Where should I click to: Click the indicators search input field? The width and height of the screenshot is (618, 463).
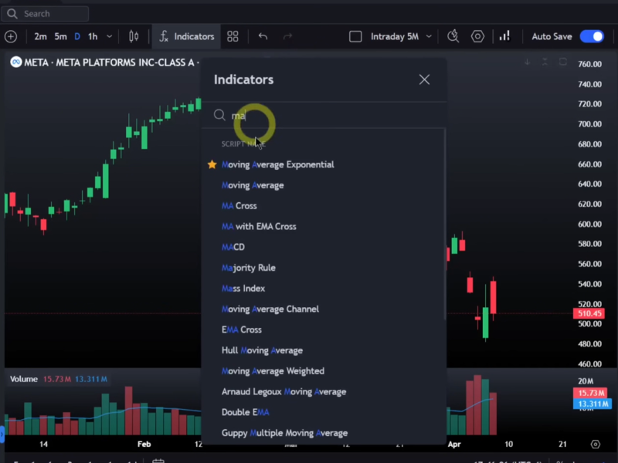click(324, 115)
